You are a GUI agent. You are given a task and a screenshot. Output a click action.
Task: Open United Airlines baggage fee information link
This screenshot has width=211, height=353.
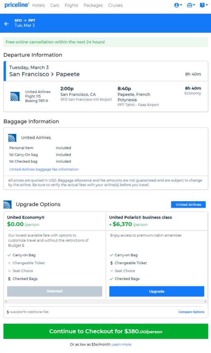44,169
